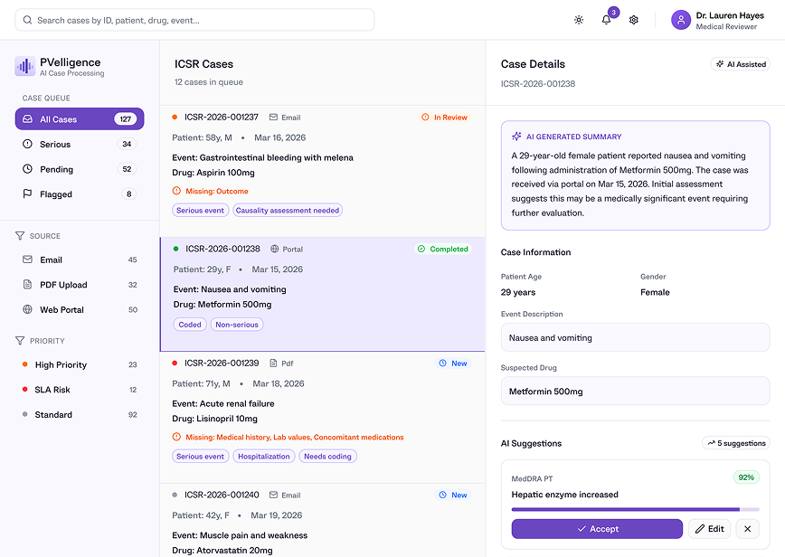Image resolution: width=785 pixels, height=557 pixels.
Task: Edit the Hepatic enzyme increased suggestion
Action: pyautogui.click(x=709, y=529)
